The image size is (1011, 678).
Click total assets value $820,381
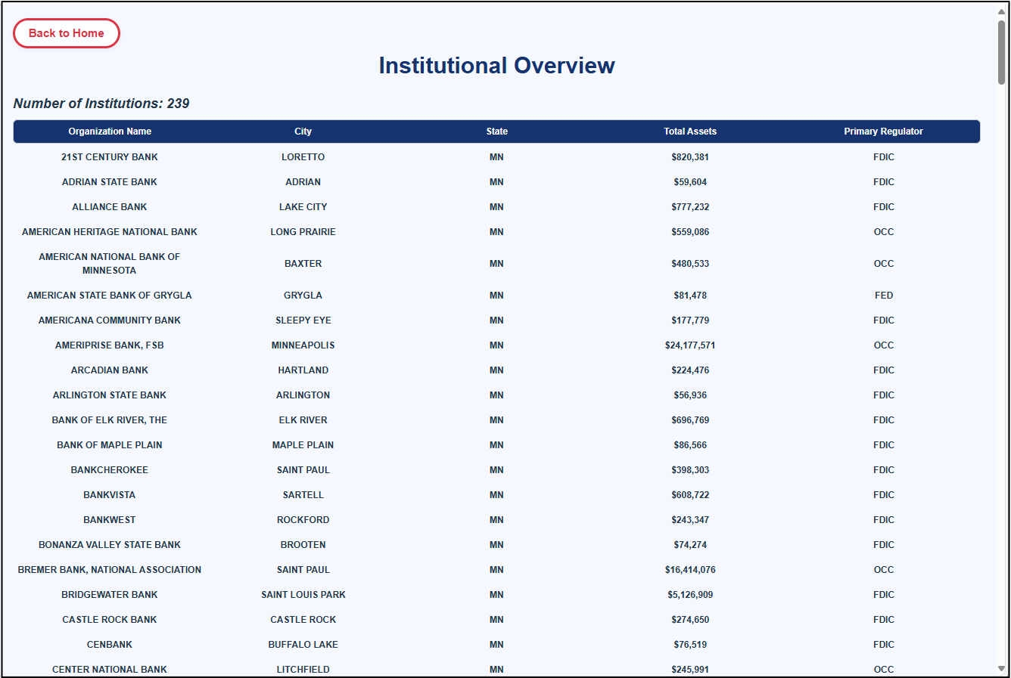[690, 157]
